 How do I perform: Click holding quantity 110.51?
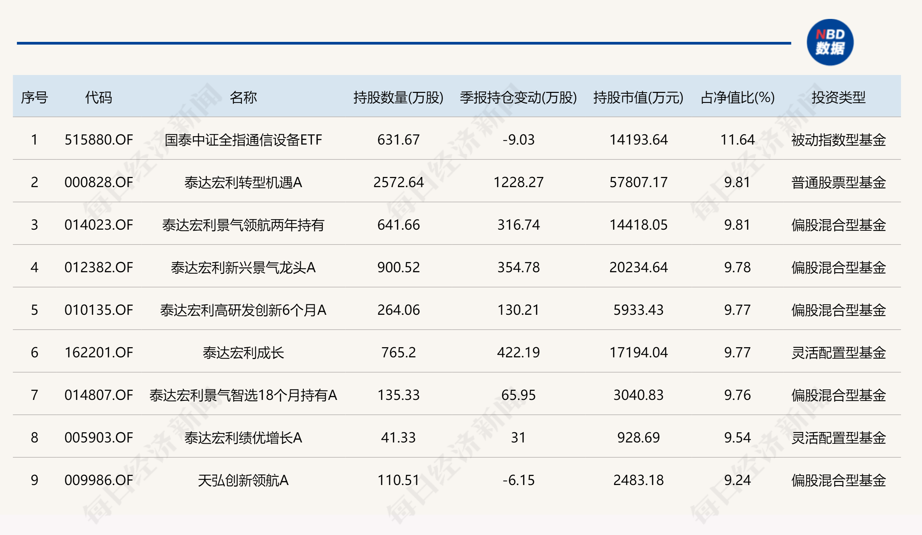pyautogui.click(x=398, y=481)
